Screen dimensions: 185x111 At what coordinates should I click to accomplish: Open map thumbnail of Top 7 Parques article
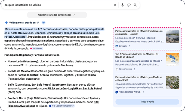(x=172, y=59)
